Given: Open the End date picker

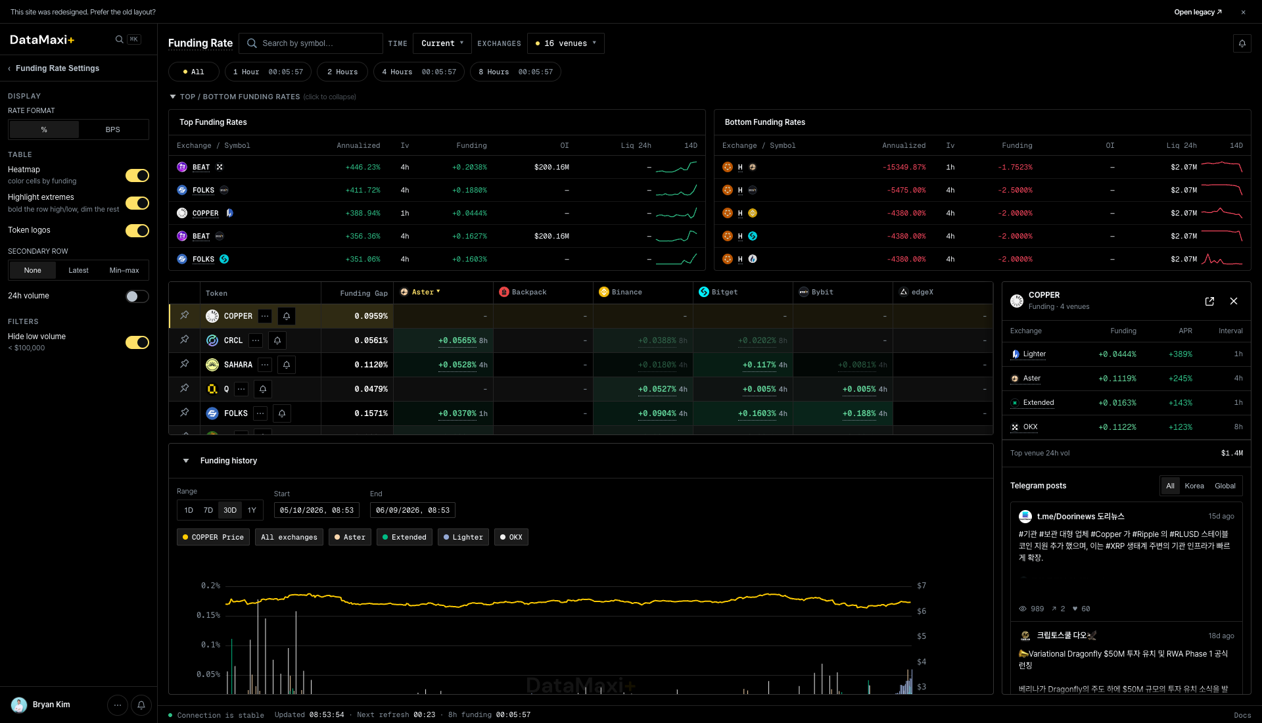Looking at the screenshot, I should click(413, 510).
